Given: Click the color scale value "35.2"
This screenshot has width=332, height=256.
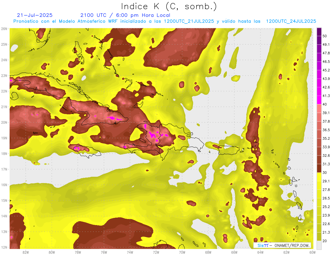Looking at the screenshot, I should point(326,138).
